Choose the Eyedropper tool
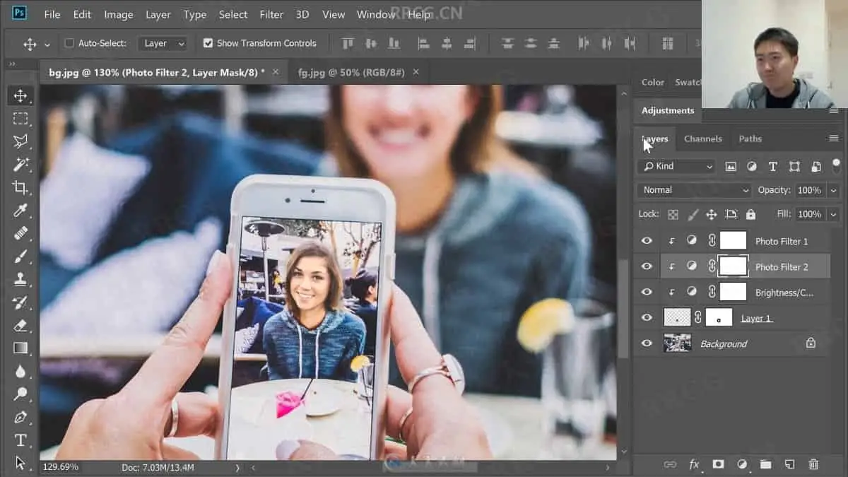The image size is (848, 477). [20, 210]
